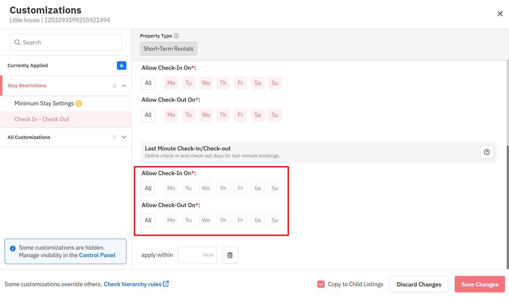This screenshot has height=298, width=509.
Task: Toggle All for regular Allow Check-In On
Action: click(148, 83)
